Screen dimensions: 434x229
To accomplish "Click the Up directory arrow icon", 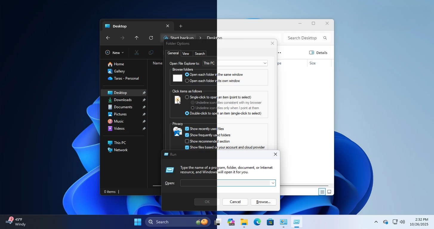I will tap(137, 38).
